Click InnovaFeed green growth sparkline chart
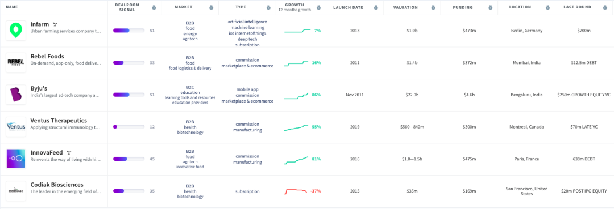The width and height of the screenshot is (614, 209). pyautogui.click(x=296, y=160)
